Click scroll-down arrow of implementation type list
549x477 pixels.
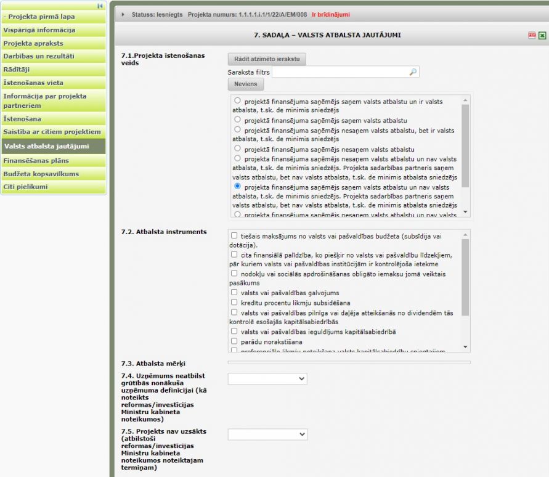(x=465, y=212)
